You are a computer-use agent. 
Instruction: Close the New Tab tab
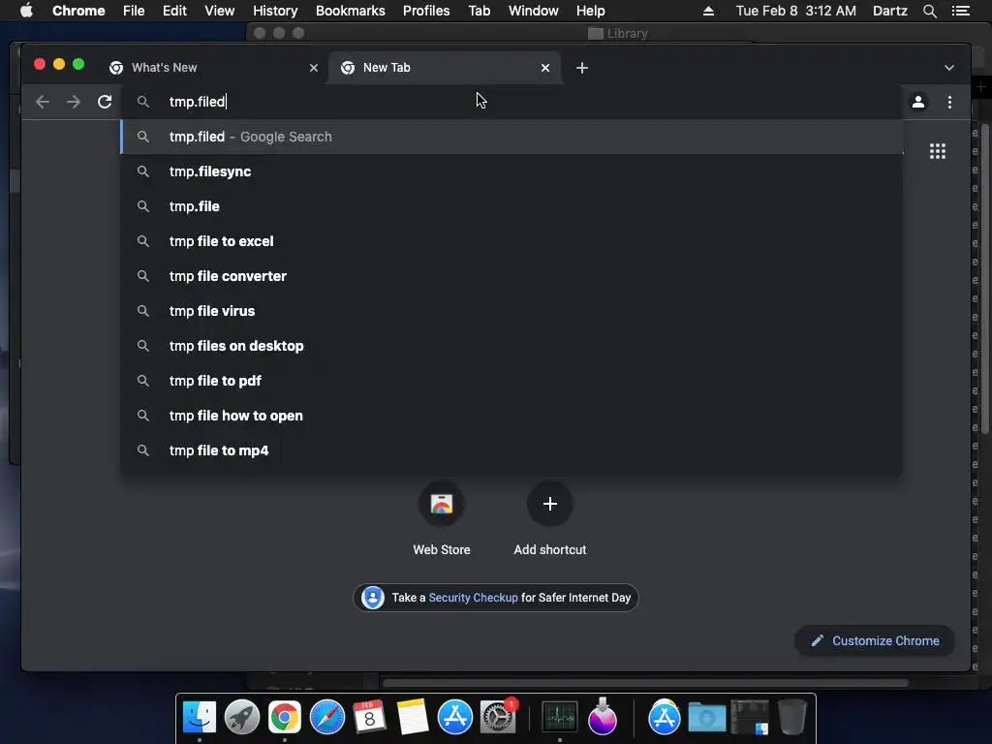(545, 68)
